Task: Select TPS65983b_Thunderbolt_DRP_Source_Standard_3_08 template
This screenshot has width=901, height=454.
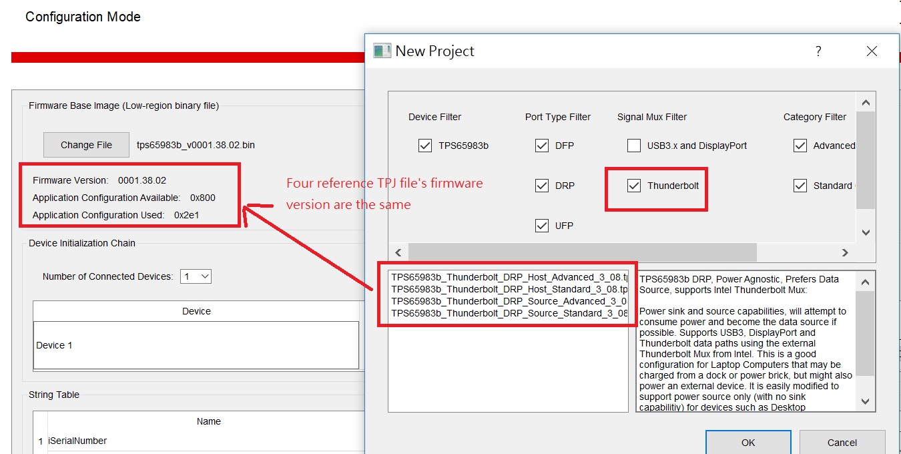Action: [509, 313]
